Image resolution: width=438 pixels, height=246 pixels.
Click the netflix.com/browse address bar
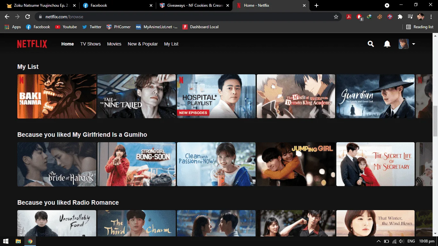click(x=188, y=17)
